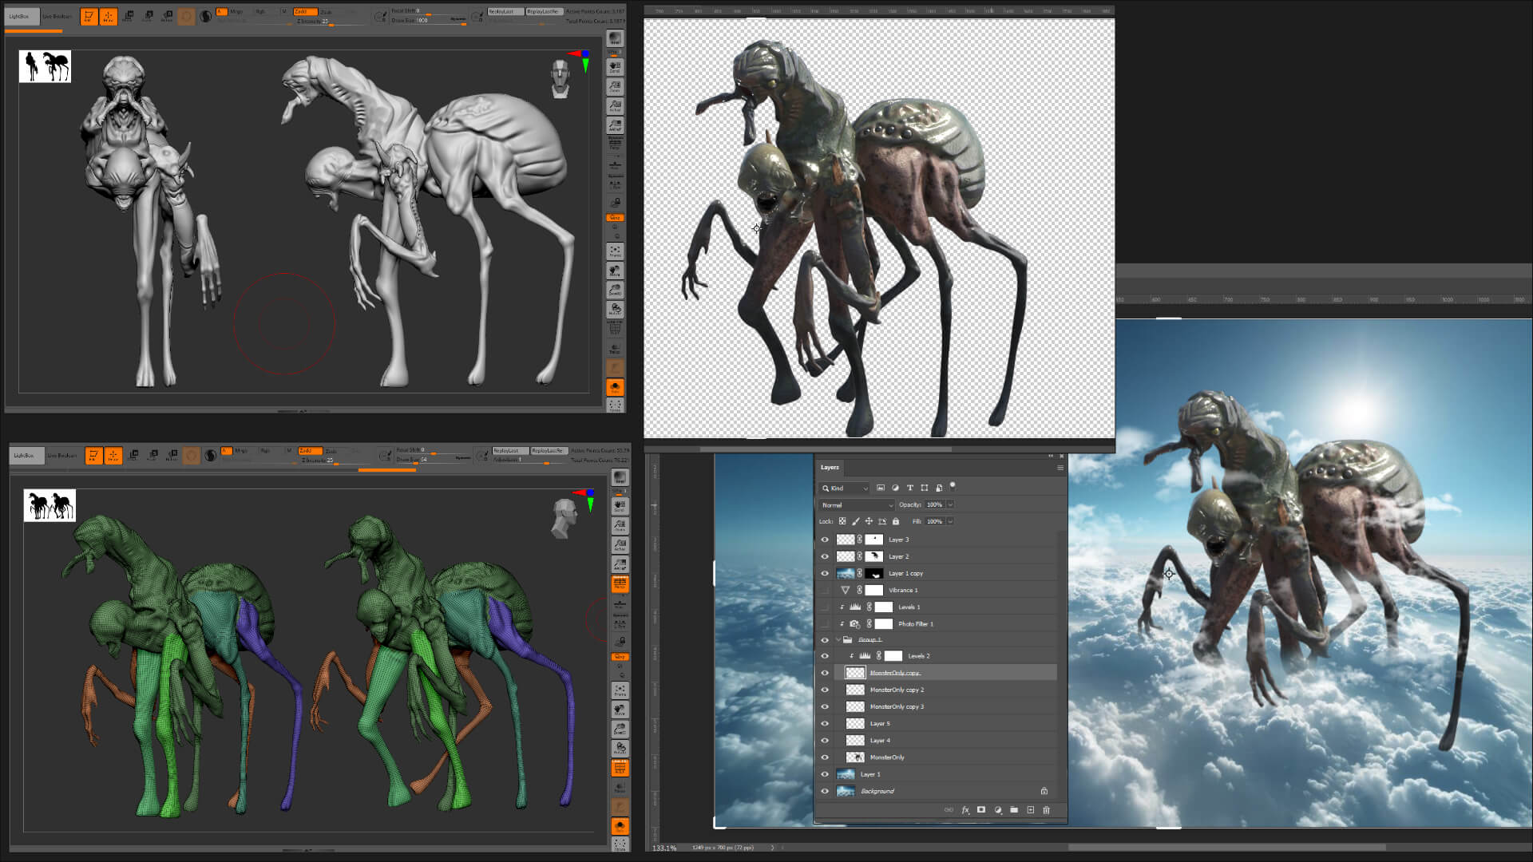Click lock transparent pixels icon
The width and height of the screenshot is (1533, 862).
842,522
